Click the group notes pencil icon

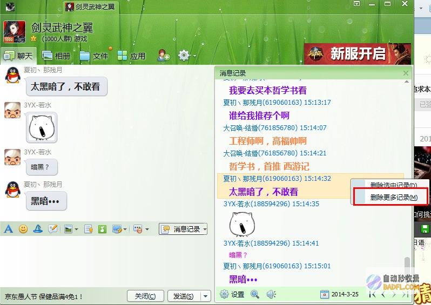[x=52, y=228]
